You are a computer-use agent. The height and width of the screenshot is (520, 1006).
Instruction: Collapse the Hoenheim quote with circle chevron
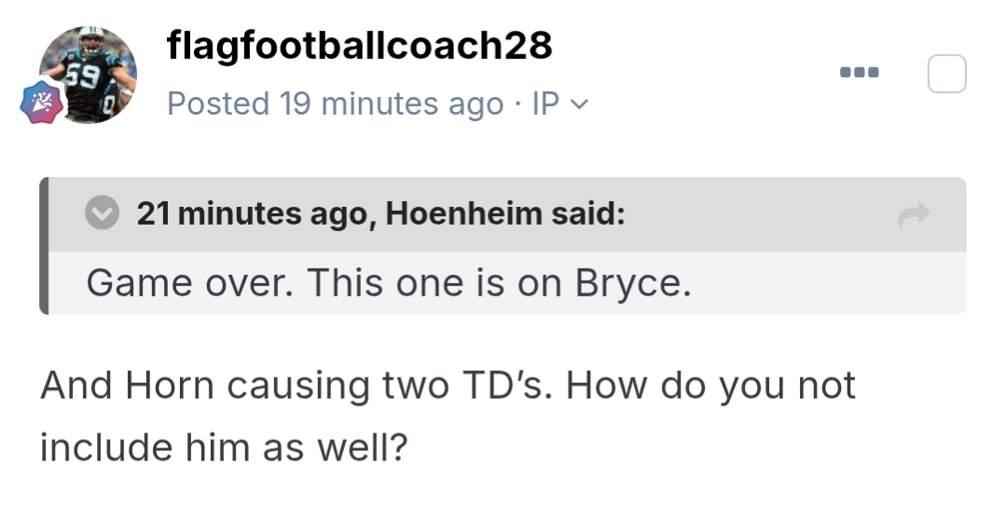click(102, 214)
